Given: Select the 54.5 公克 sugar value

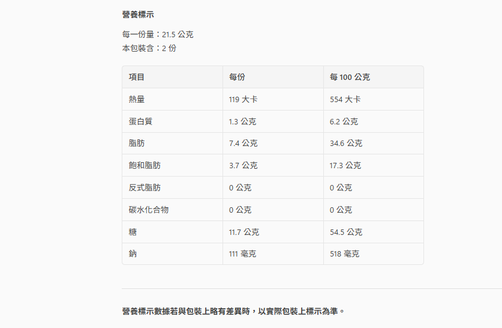Looking at the screenshot, I should [346, 232].
